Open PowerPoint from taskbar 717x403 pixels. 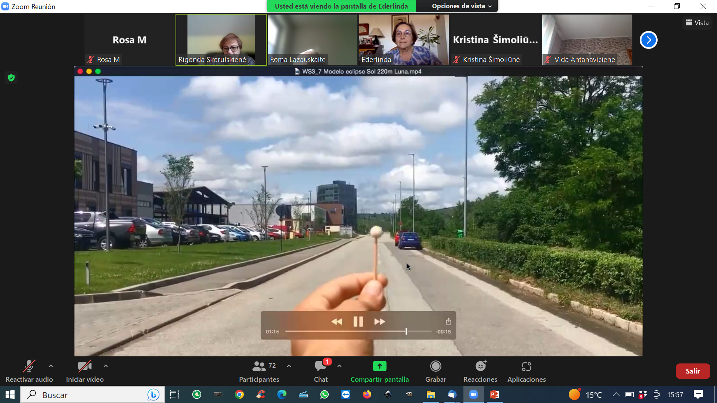(495, 394)
